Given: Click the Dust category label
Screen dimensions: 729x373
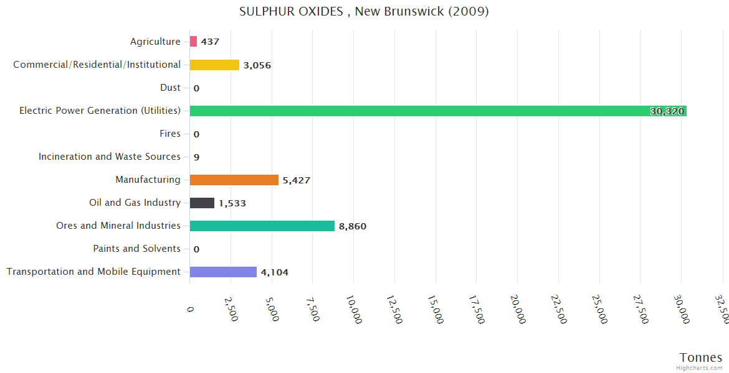Looking at the screenshot, I should point(170,88).
